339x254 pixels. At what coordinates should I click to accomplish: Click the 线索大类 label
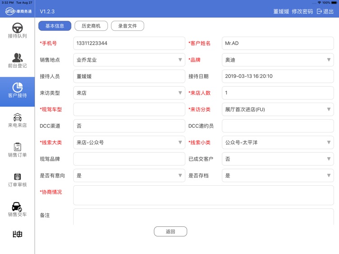(51, 142)
